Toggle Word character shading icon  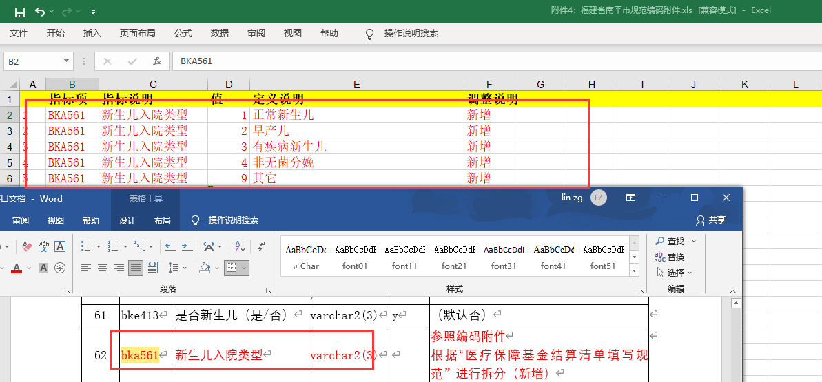43,268
